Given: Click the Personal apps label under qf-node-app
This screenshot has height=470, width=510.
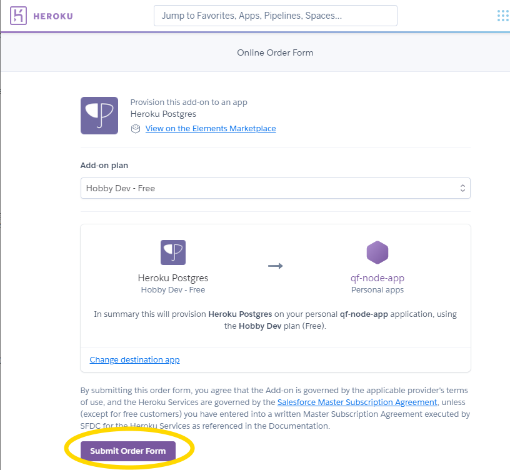Looking at the screenshot, I should point(377,290).
